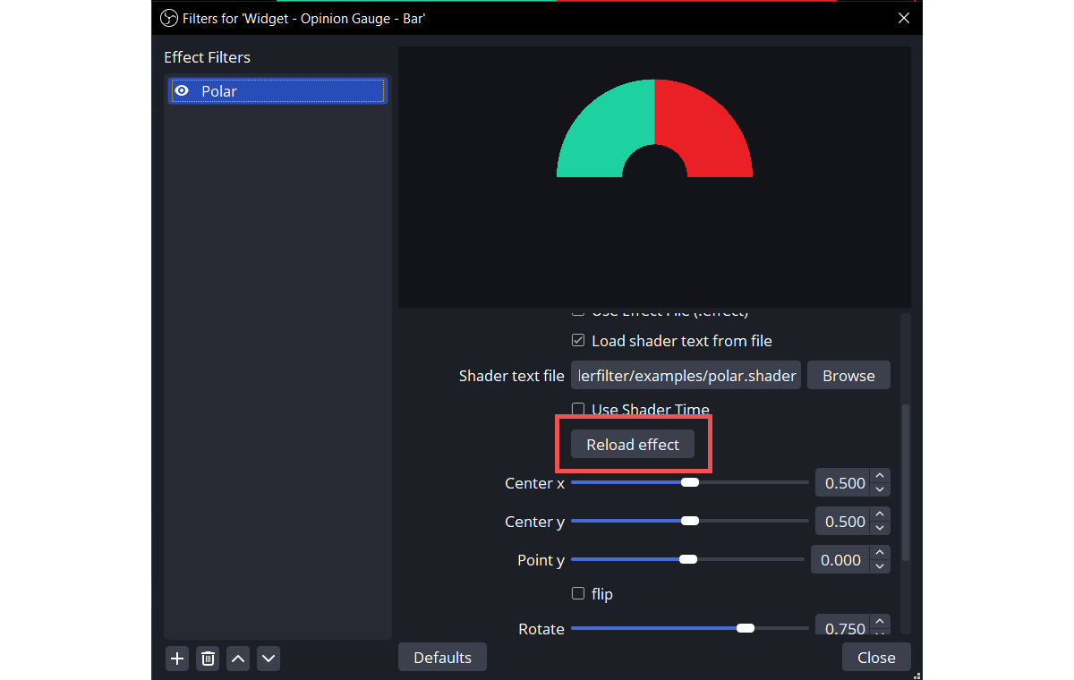Enable the flip checkbox
This screenshot has height=680, width=1074.
(578, 593)
